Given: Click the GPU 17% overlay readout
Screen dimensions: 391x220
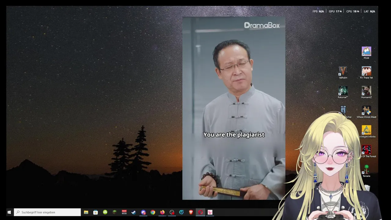Looking at the screenshot, I should [335, 11].
